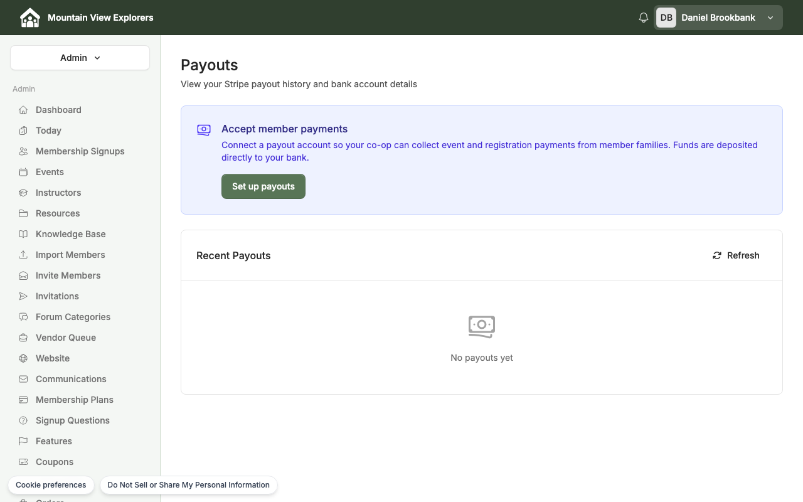
Task: Click the Instructors graduation cap icon
Action: tap(23, 193)
